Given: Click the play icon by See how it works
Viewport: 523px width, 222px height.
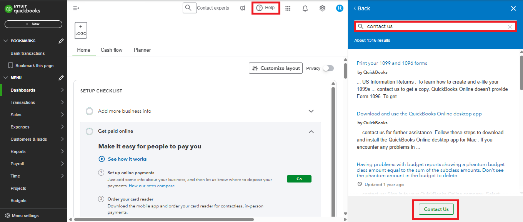Looking at the screenshot, I should pyautogui.click(x=102, y=159).
